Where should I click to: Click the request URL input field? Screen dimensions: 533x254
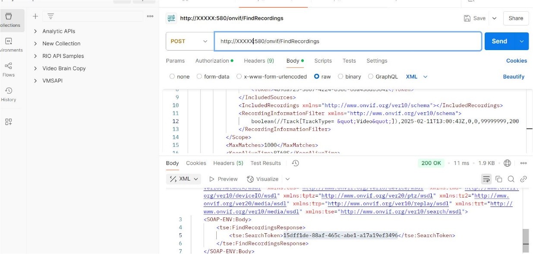coord(347,41)
